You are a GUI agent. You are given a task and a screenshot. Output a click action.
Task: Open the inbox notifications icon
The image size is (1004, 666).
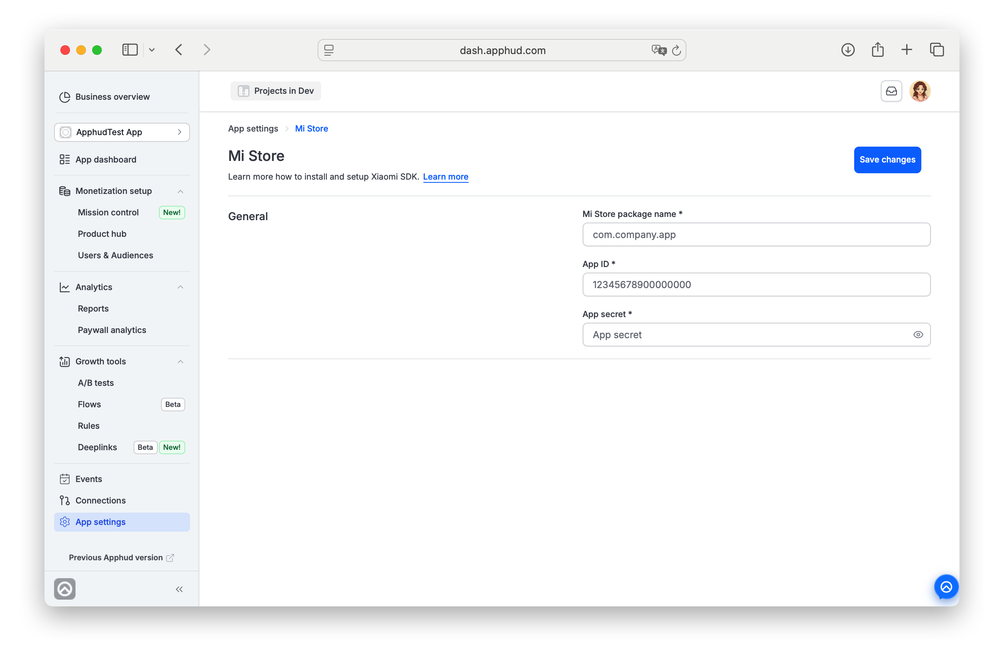tap(892, 91)
